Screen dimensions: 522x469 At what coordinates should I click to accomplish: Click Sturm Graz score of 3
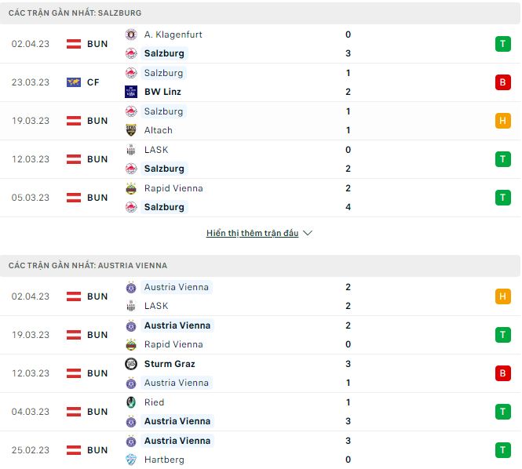coord(348,364)
